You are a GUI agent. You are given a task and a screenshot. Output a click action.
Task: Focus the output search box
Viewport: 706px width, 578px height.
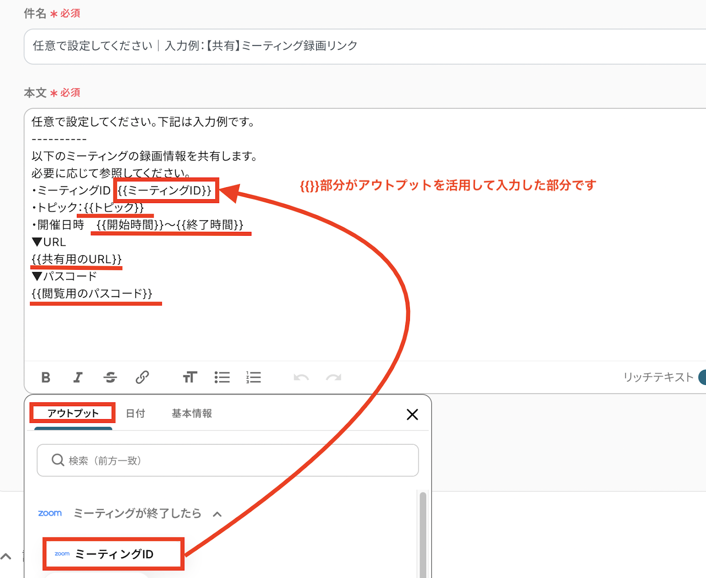(228, 461)
